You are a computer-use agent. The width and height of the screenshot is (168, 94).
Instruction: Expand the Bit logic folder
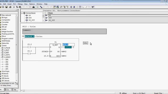pyautogui.click(x=4, y=17)
